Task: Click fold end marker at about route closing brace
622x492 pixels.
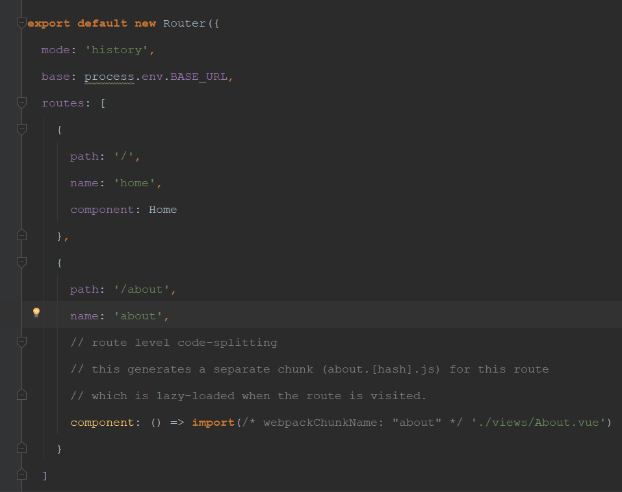Action: coord(21,449)
